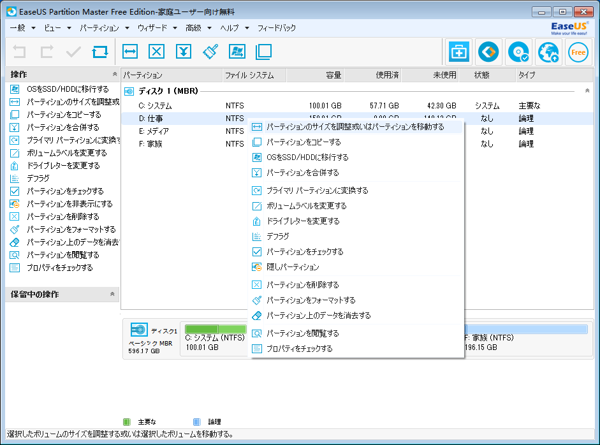Click パーティションをチェックする in the 操作 sidebar
Image resolution: width=600 pixels, height=445 pixels.
pyautogui.click(x=65, y=191)
